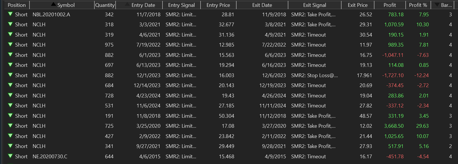Click the sort arrow in Symbol column header
This screenshot has height=164, width=458.
point(53,4)
